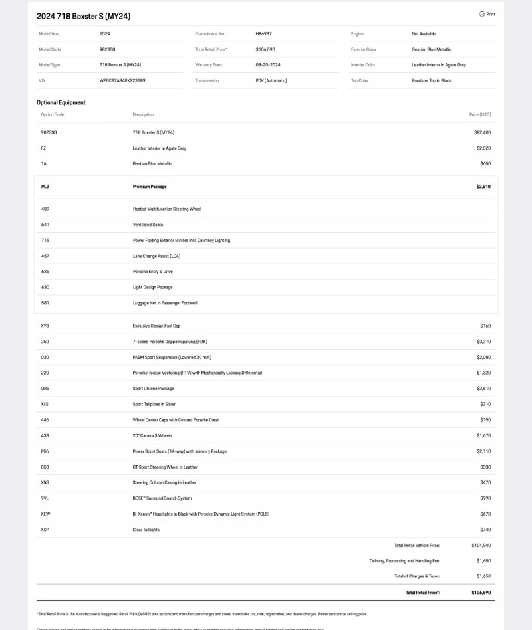Click the Print text label
This screenshot has width=532, height=630.
491,14
